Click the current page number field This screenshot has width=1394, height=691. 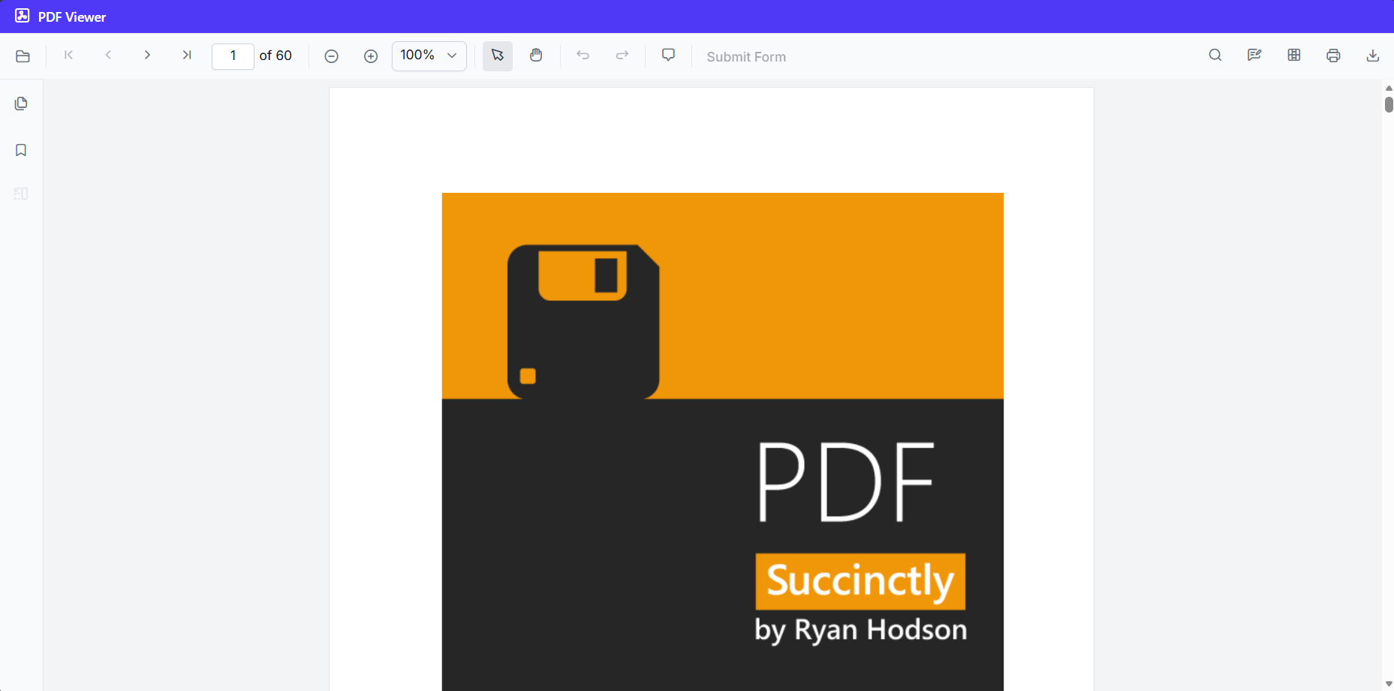(233, 56)
